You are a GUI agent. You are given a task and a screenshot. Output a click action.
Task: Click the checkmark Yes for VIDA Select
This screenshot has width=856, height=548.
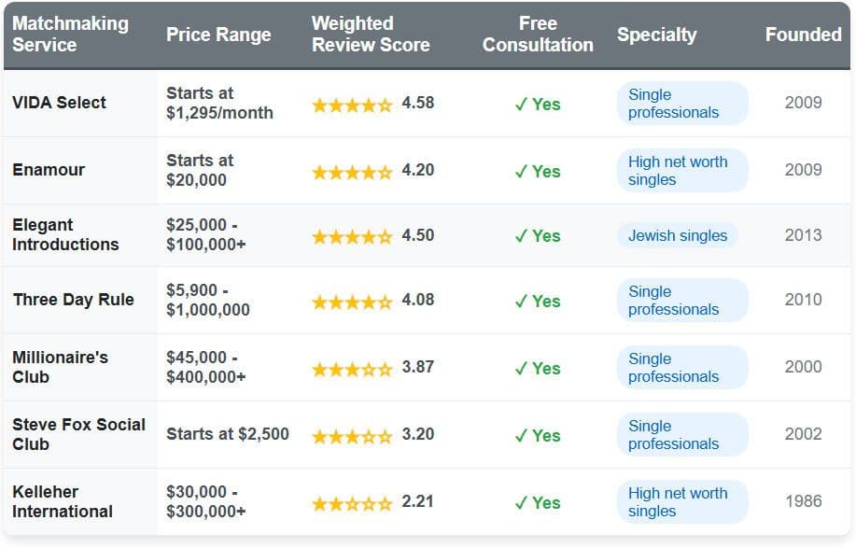[538, 105]
